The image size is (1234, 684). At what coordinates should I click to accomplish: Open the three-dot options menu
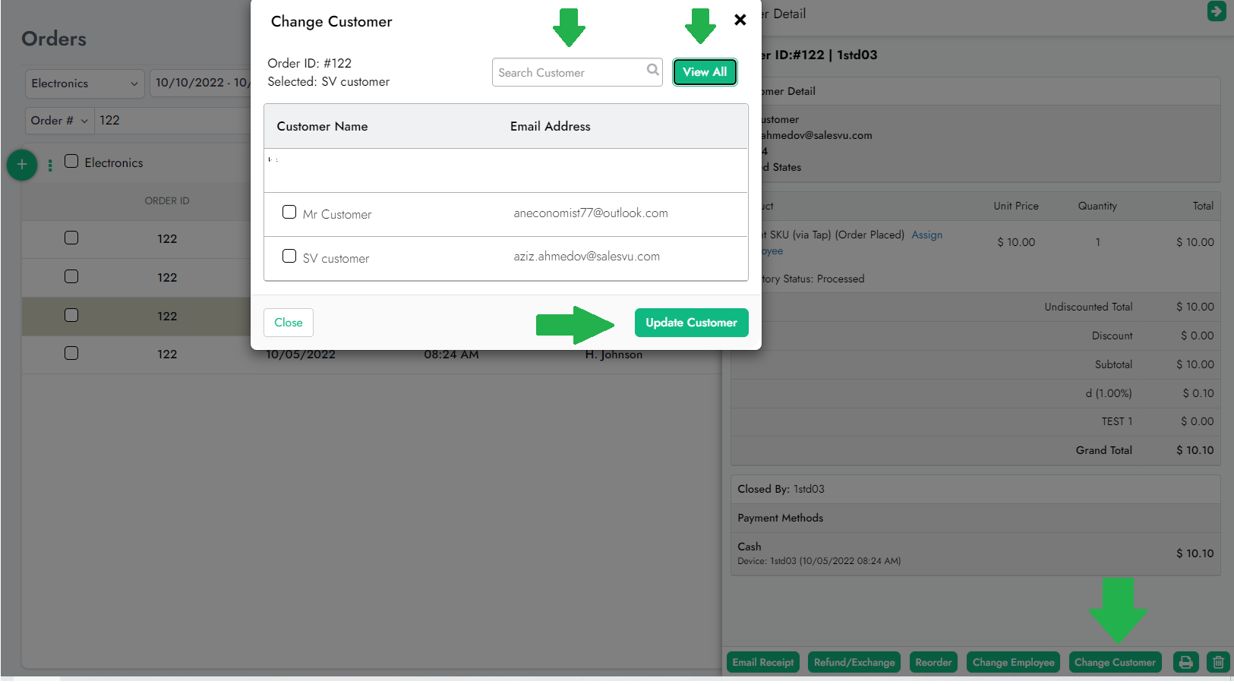pyautogui.click(x=50, y=165)
